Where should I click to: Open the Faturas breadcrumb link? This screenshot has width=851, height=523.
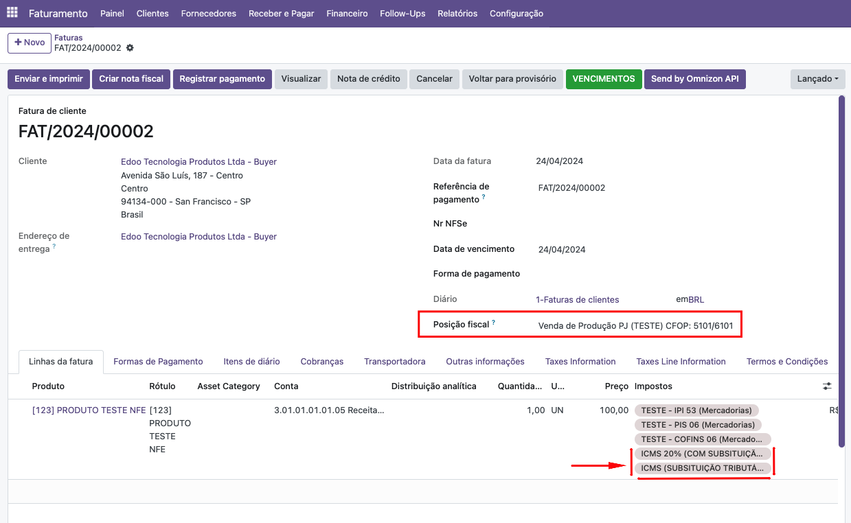click(x=69, y=38)
